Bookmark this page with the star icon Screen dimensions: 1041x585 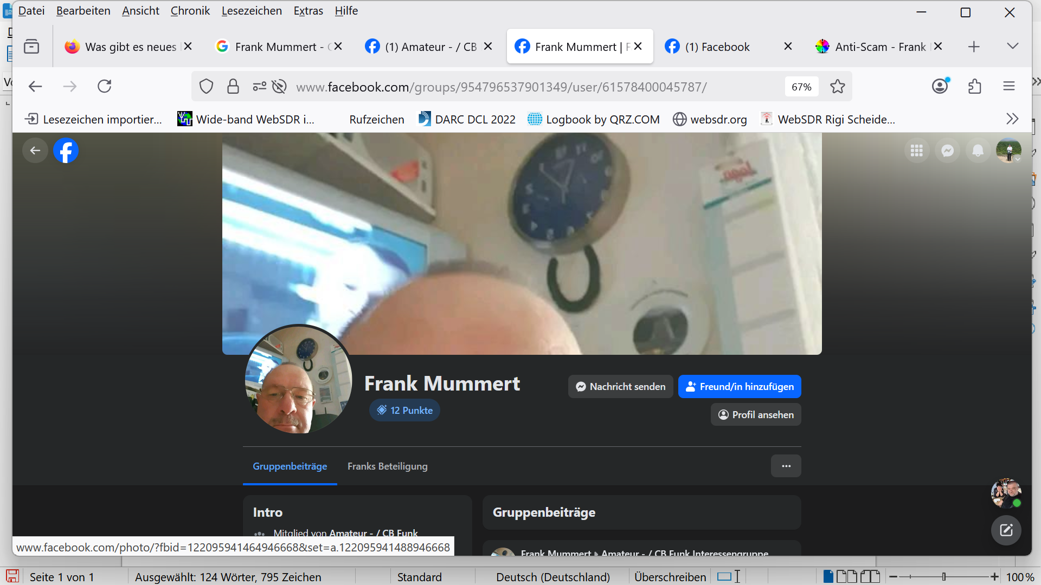point(837,87)
